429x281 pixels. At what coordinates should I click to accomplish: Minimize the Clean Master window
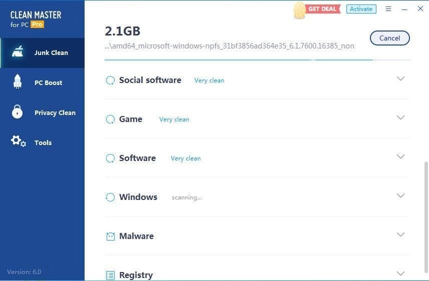tap(404, 9)
